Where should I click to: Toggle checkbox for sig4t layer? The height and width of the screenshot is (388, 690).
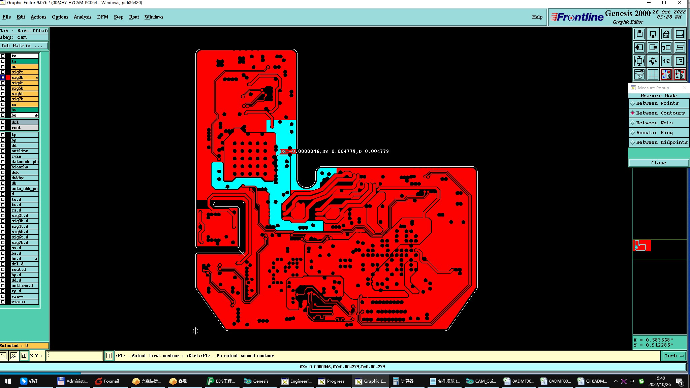point(3,83)
